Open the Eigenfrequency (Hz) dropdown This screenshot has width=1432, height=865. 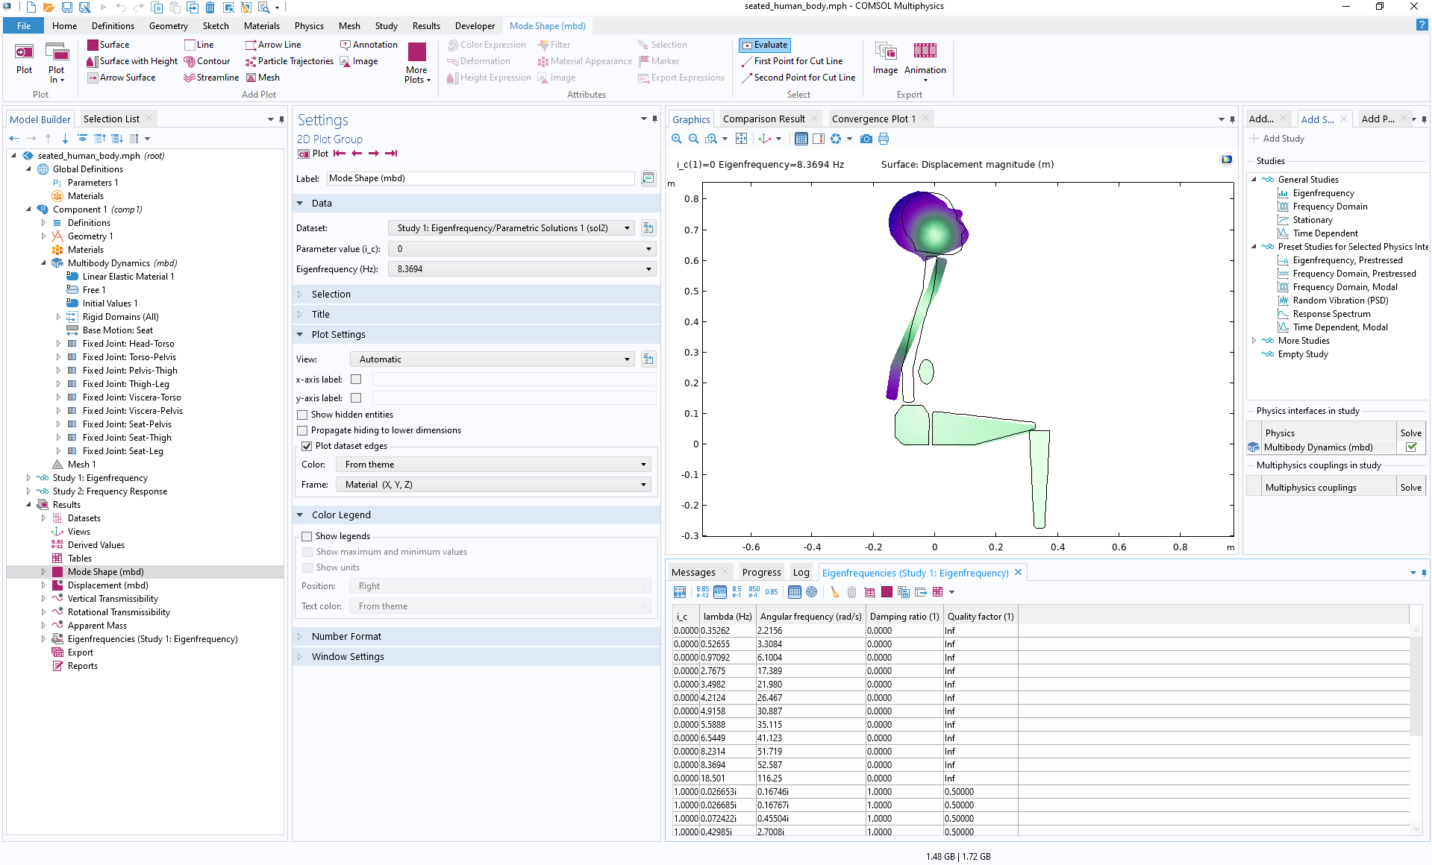[522, 269]
